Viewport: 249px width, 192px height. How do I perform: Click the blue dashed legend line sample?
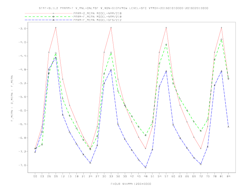click(x=49, y=20)
